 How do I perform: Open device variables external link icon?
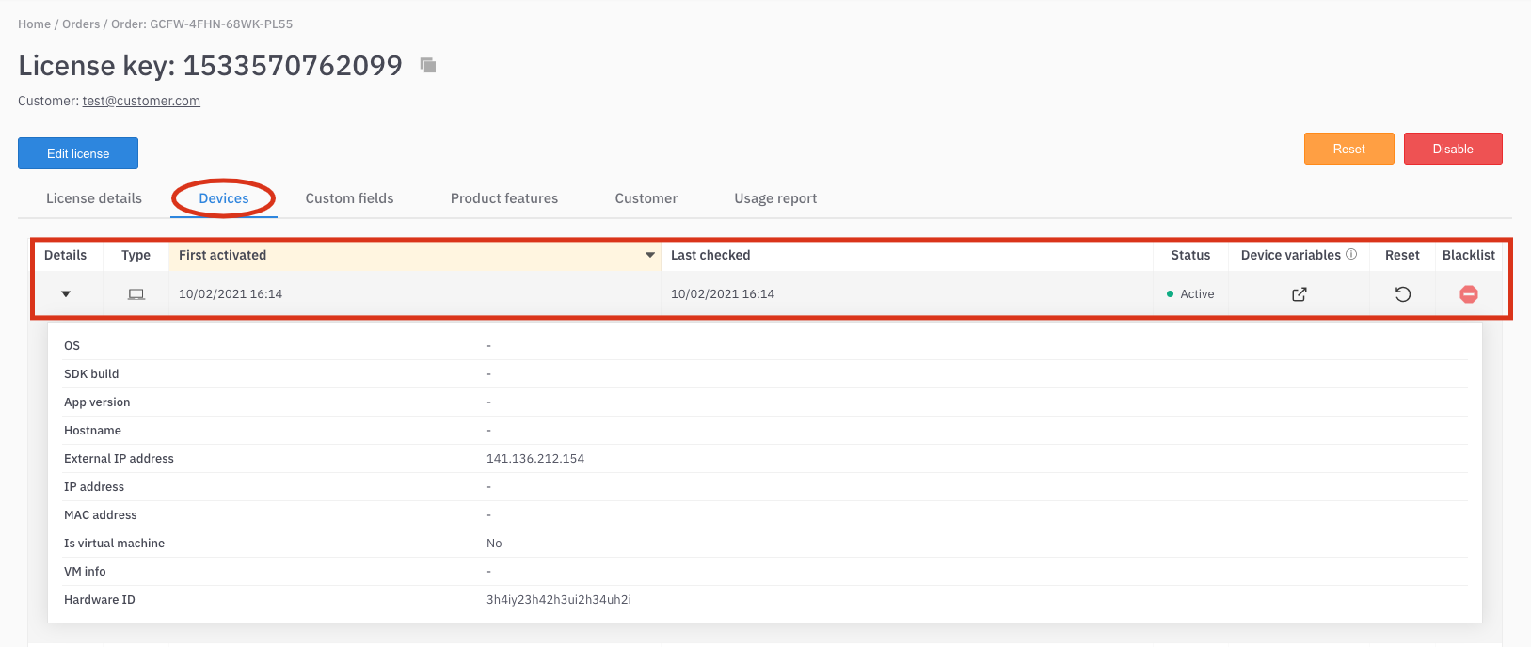[1299, 294]
